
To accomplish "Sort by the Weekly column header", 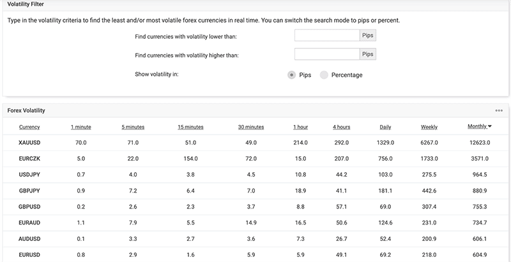I will (x=429, y=127).
